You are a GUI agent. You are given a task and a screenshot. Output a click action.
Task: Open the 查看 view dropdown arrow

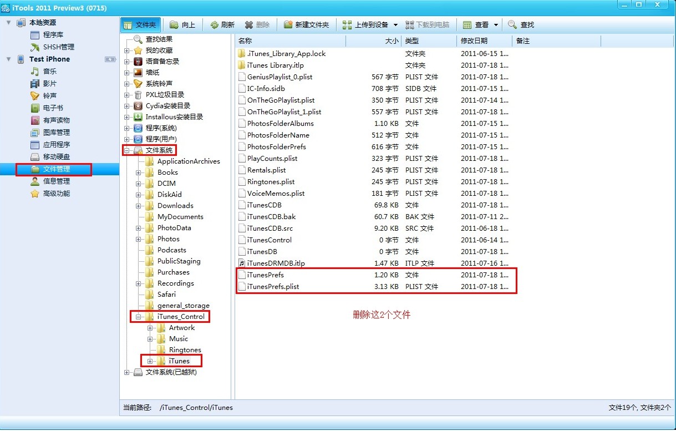tap(496, 25)
